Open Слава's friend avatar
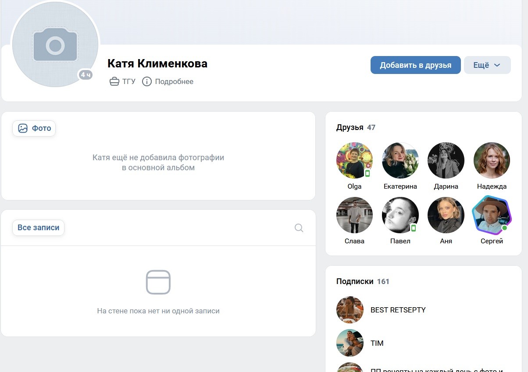Viewport: 528px width, 372px height. pos(354,215)
